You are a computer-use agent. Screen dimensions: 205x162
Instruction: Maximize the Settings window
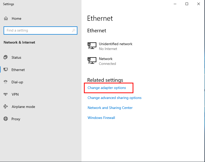click(x=187, y=4)
